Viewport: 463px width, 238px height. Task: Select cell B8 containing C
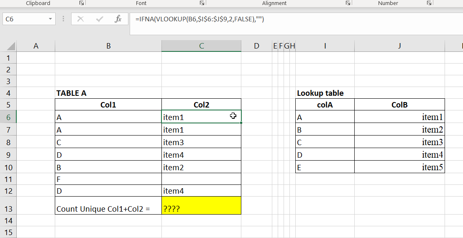tap(108, 142)
